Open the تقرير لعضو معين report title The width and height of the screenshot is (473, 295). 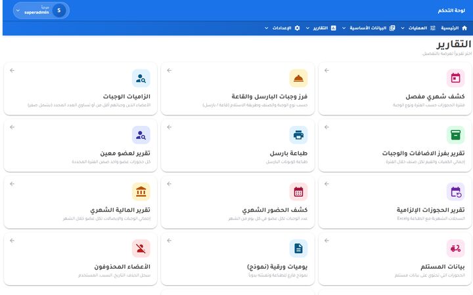tap(125, 153)
